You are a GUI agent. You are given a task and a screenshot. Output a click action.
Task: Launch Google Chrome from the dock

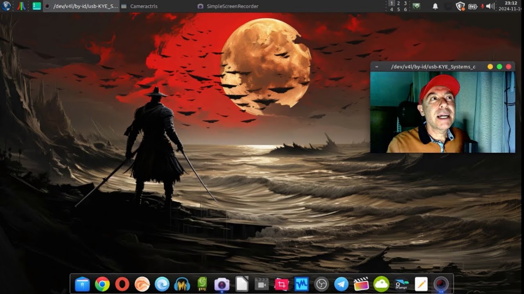(x=102, y=284)
